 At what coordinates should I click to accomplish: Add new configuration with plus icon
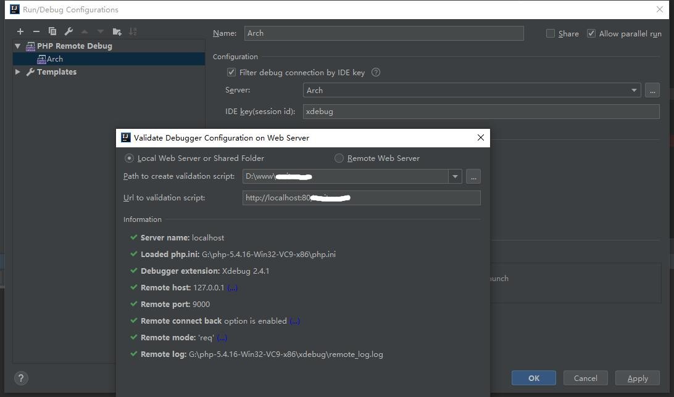click(x=20, y=31)
